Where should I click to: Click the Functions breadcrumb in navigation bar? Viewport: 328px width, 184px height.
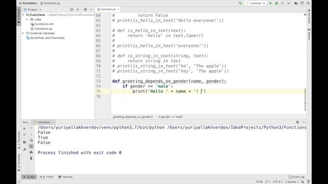point(28,3)
